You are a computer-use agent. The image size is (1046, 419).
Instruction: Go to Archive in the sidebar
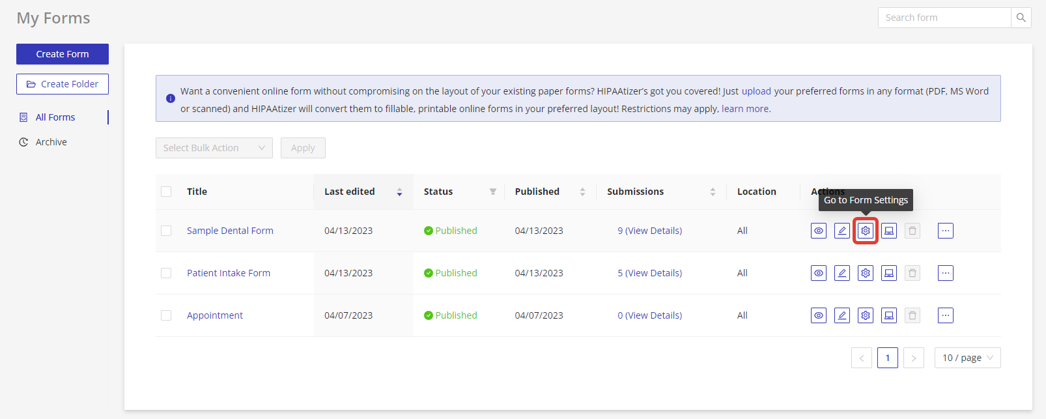point(51,142)
